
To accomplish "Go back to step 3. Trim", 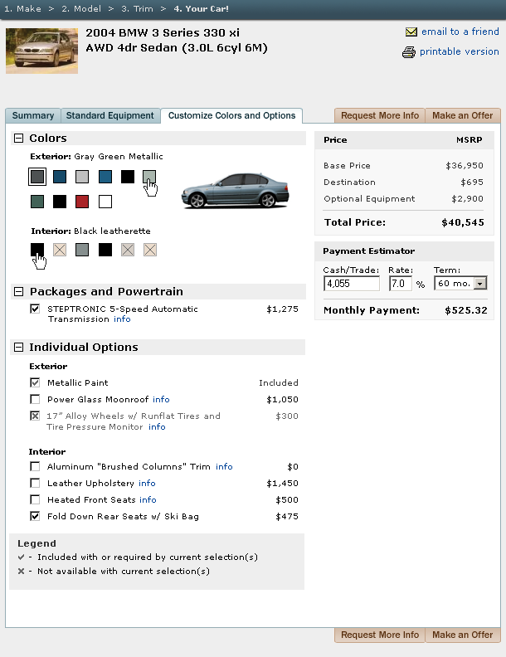I will point(137,9).
